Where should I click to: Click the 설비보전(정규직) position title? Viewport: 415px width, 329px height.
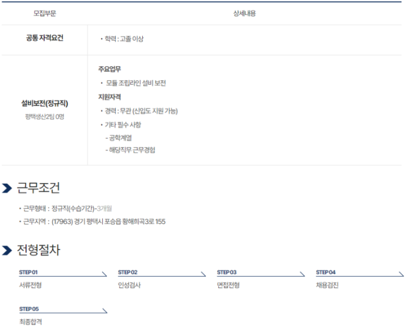[x=44, y=103]
